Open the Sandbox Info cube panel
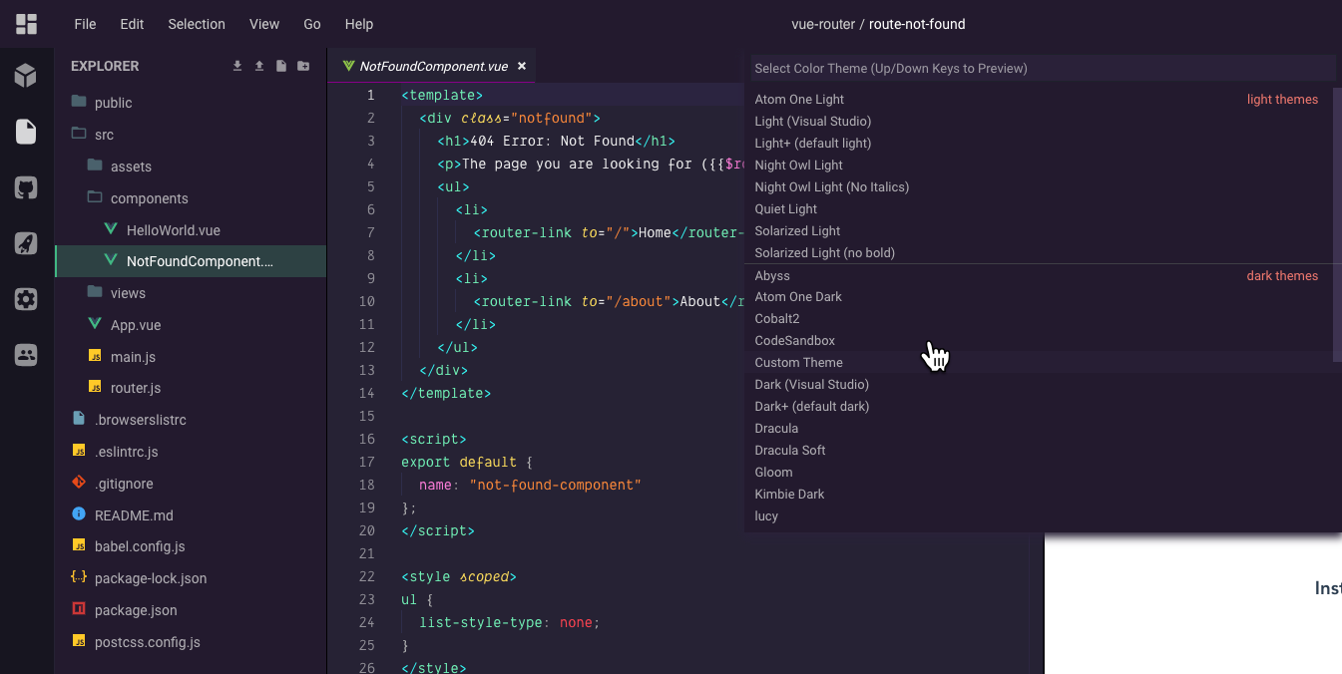 coord(26,75)
